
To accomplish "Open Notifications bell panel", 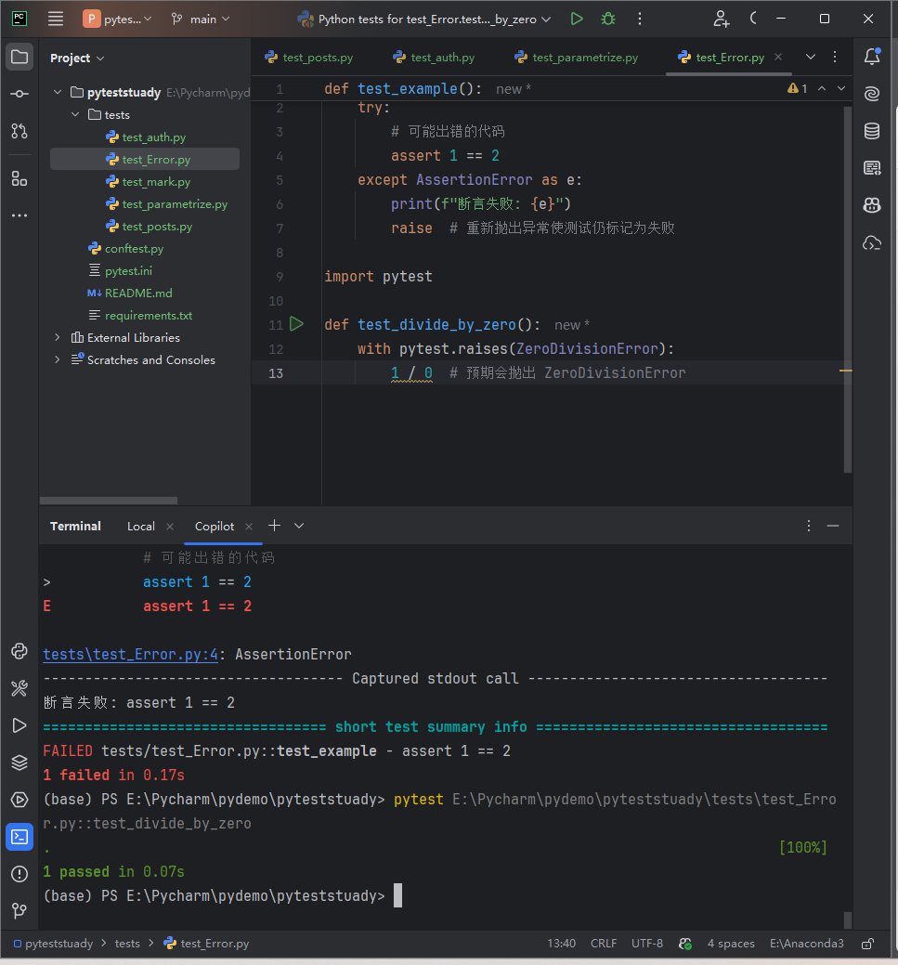I will click(x=872, y=57).
